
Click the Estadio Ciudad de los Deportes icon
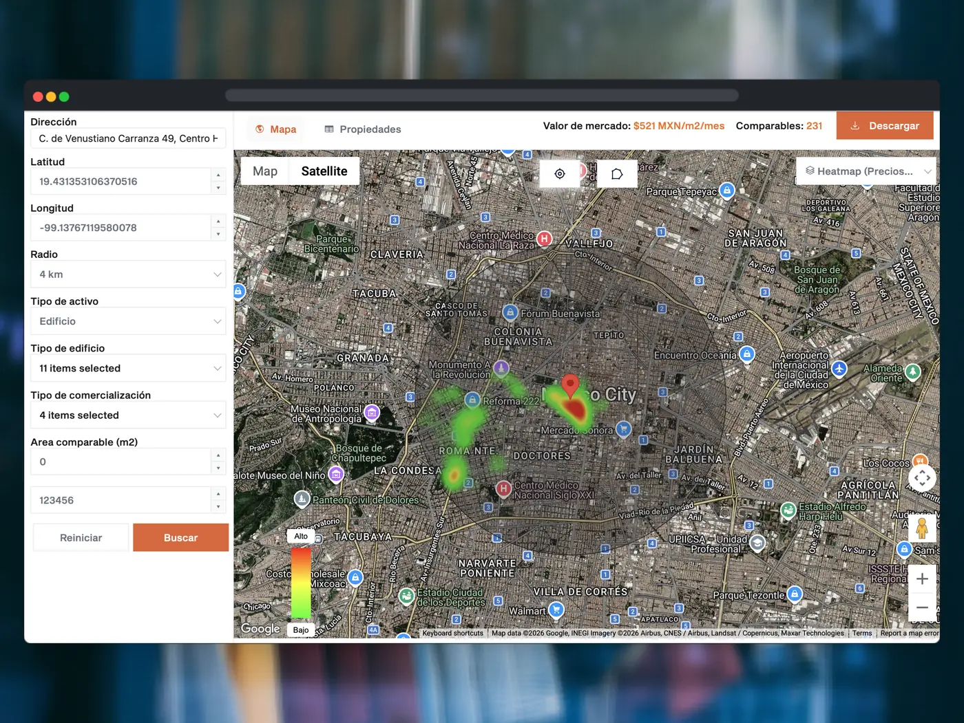407,596
